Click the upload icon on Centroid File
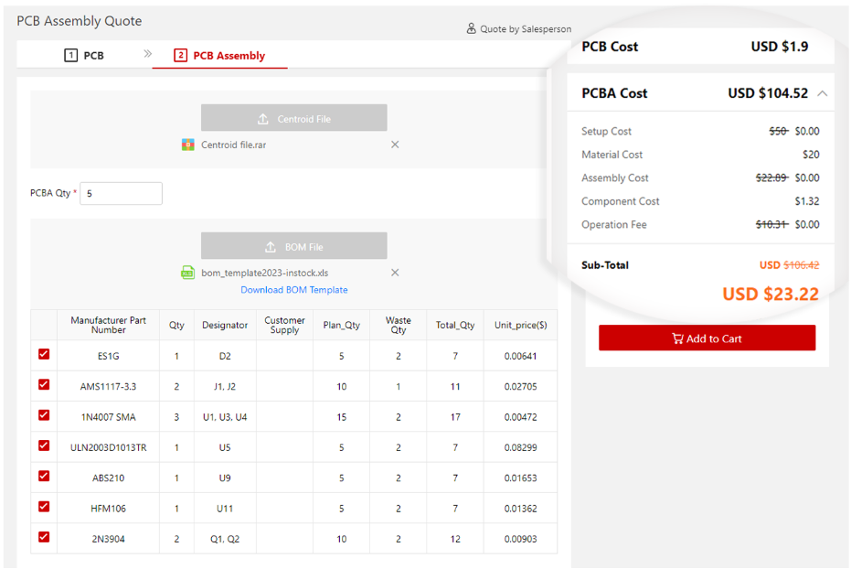This screenshot has height=569, width=851. pos(263,119)
